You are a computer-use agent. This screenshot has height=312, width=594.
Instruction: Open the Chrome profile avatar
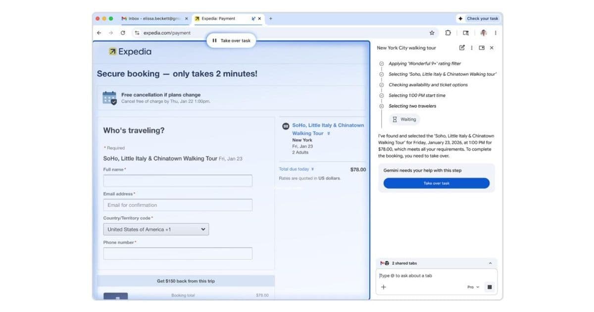click(x=483, y=32)
